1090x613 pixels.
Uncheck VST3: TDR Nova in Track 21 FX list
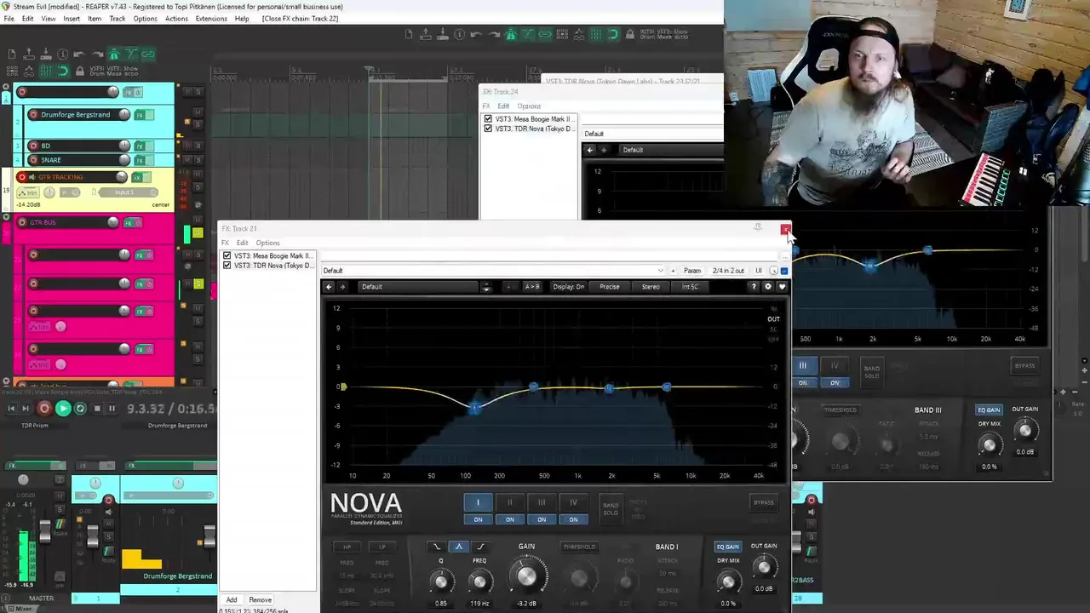tap(227, 266)
